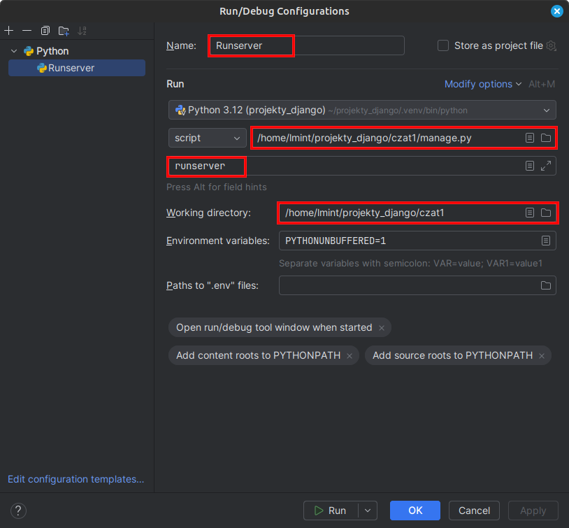The height and width of the screenshot is (528, 569).
Task: Sort configurations alphabetically
Action: (82, 31)
